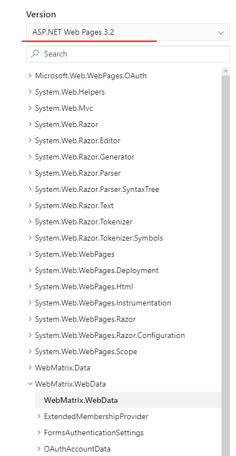Open the FormsAuthenticationSettings class label
Screen dimensions: 236x456
93,433
